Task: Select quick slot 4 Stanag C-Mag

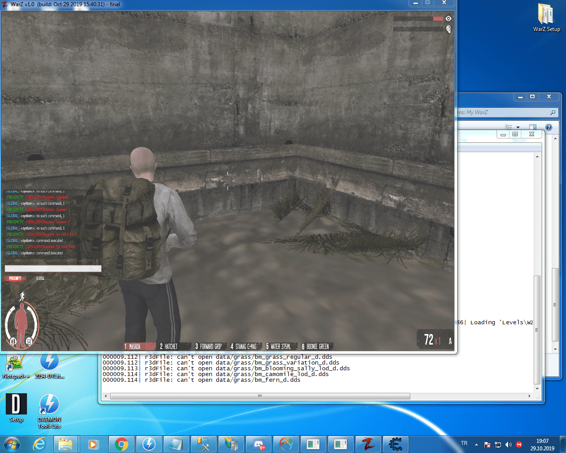Action: coord(245,346)
